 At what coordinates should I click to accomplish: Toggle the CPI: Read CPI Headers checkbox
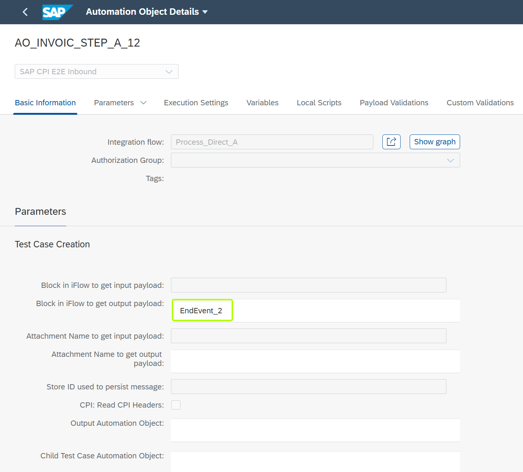click(176, 405)
